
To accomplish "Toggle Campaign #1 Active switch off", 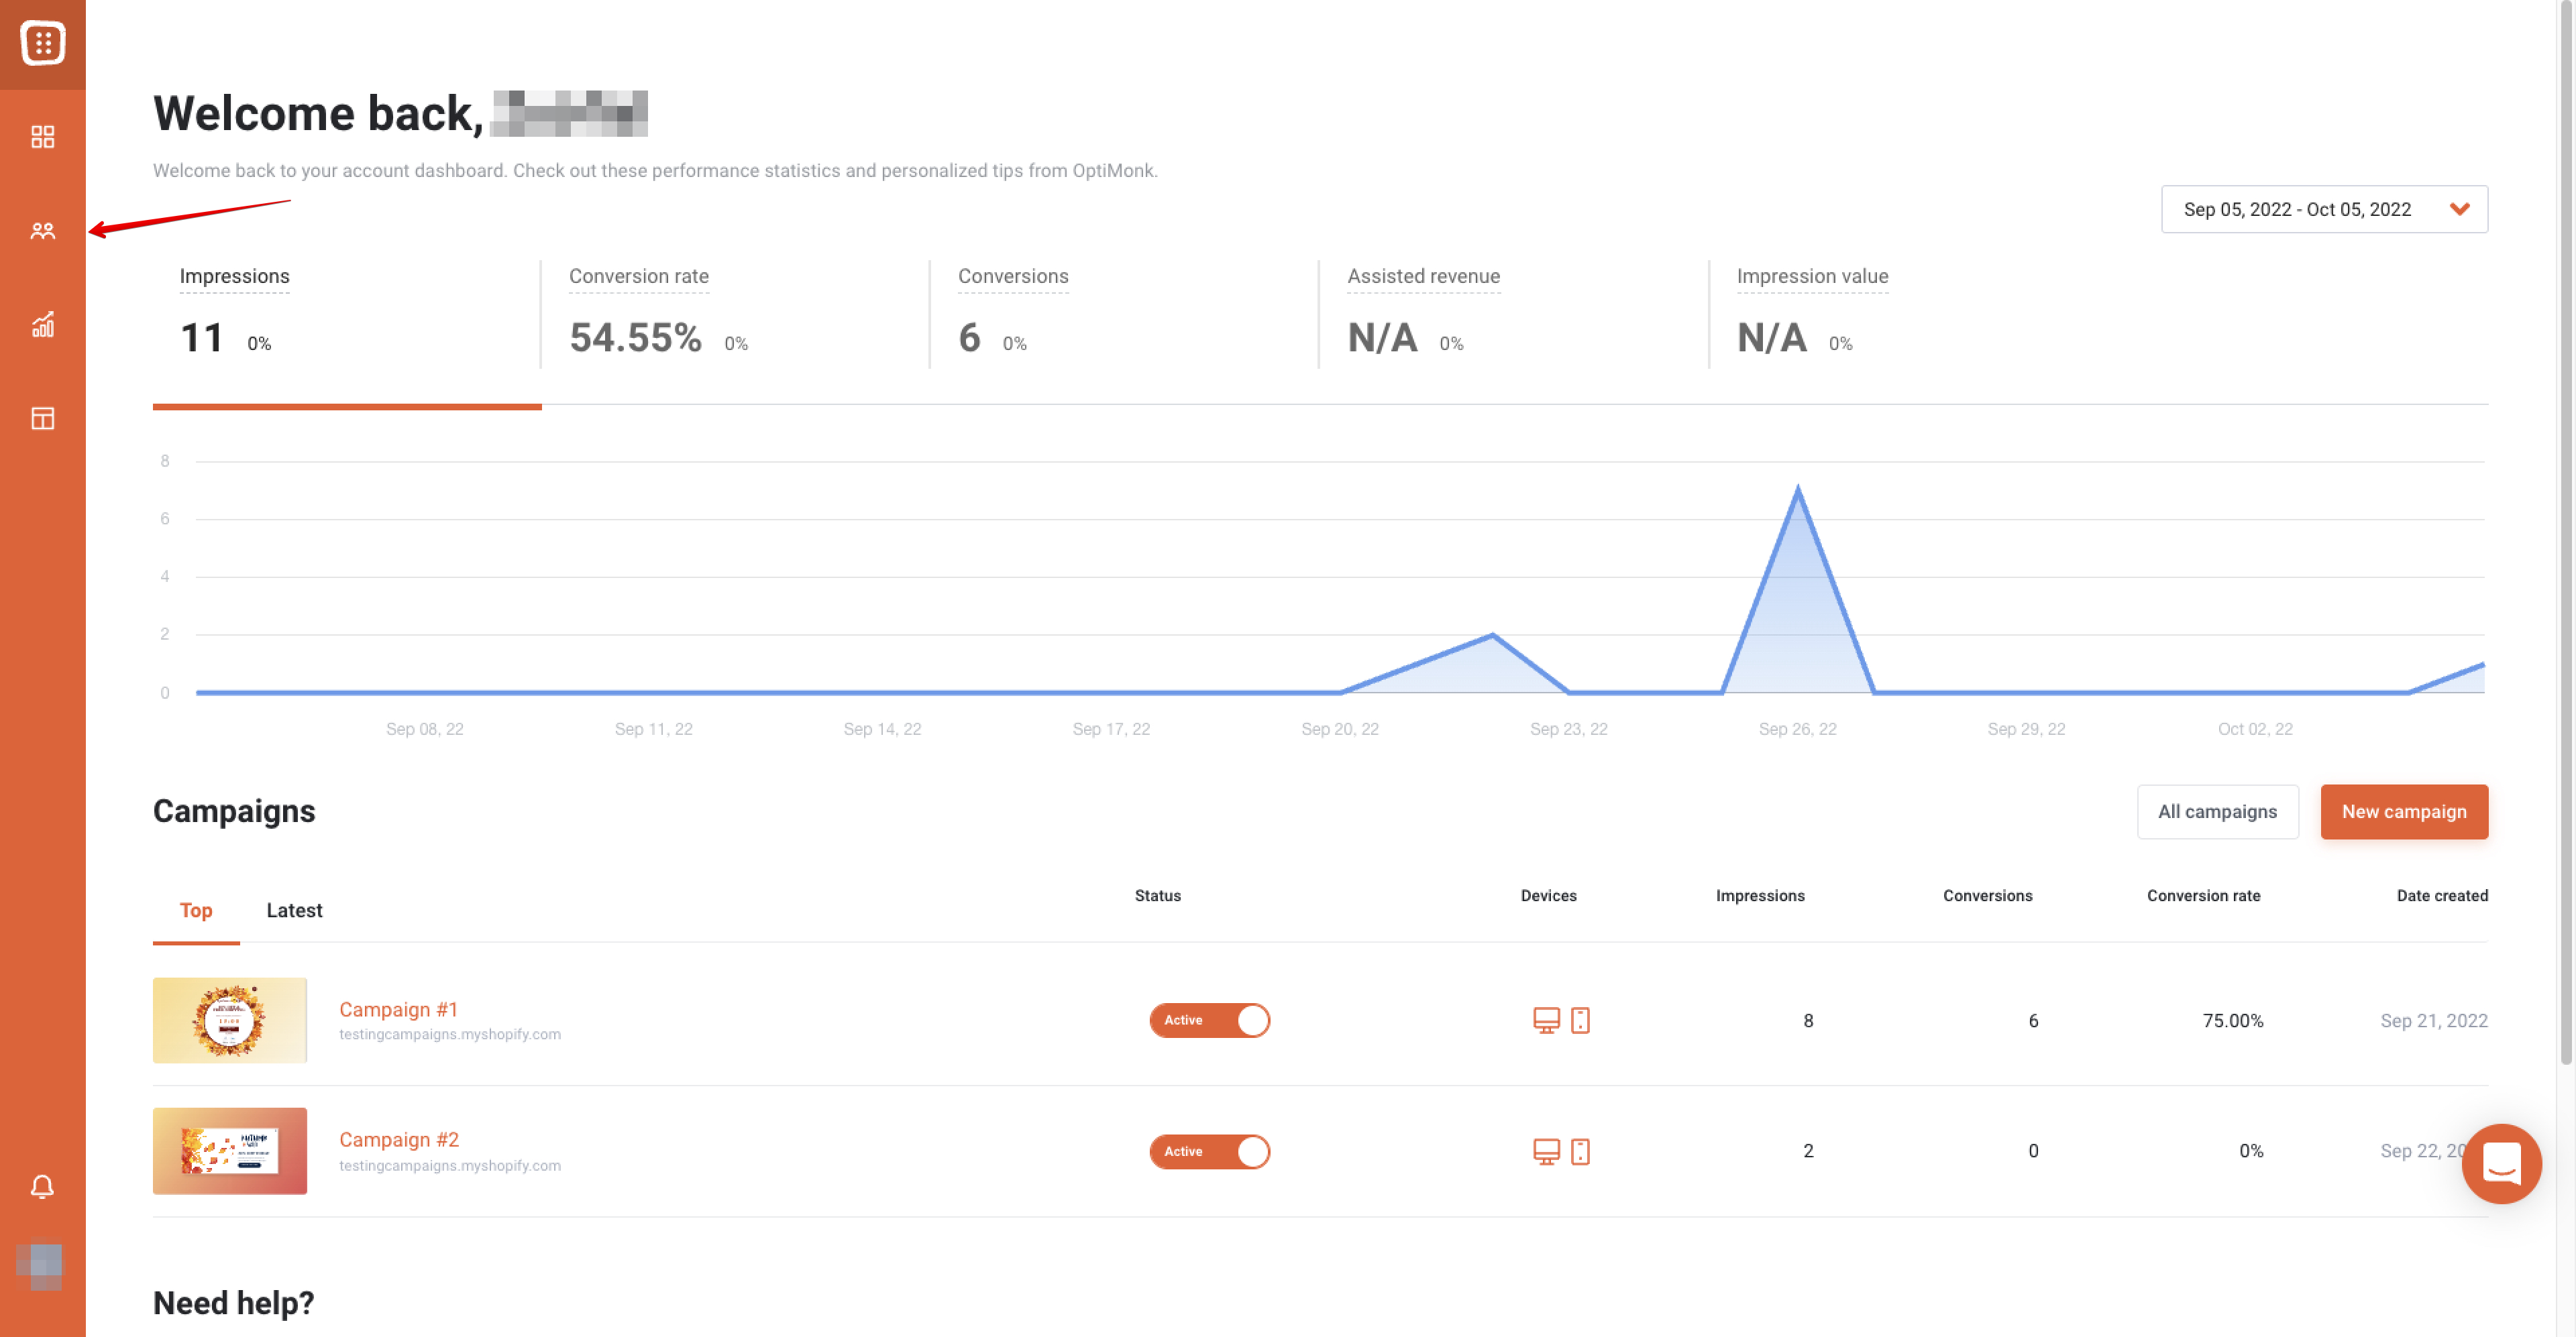I will 1209,1021.
